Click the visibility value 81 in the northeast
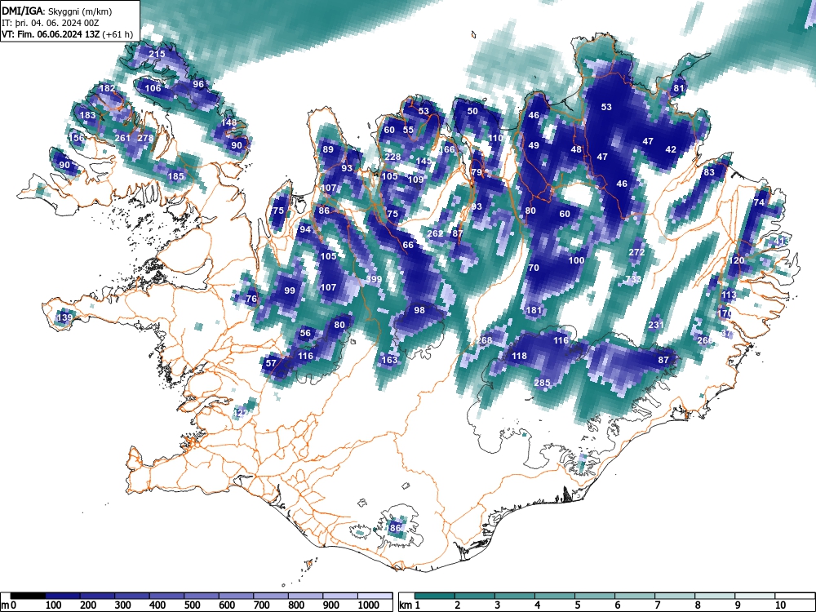 679,88
